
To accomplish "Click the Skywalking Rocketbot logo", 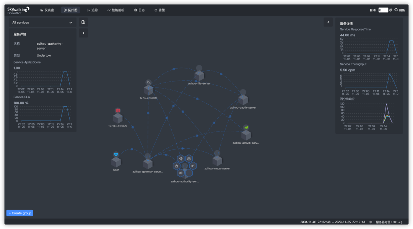I will click(x=18, y=10).
